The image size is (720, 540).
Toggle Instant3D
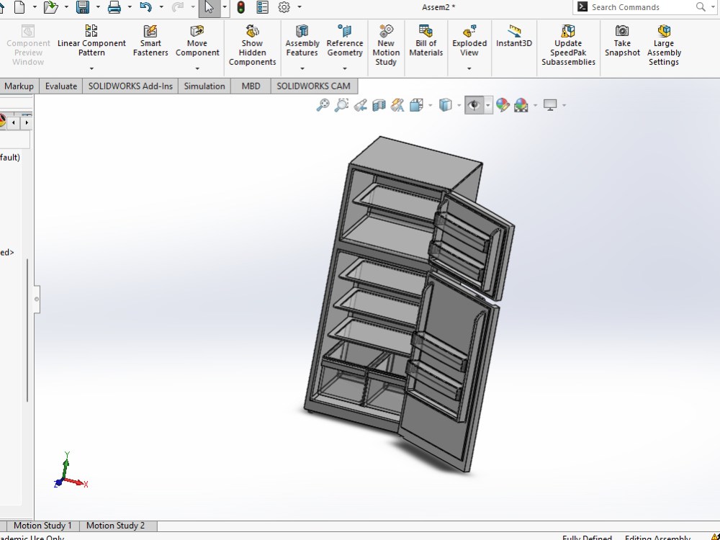pos(514,37)
